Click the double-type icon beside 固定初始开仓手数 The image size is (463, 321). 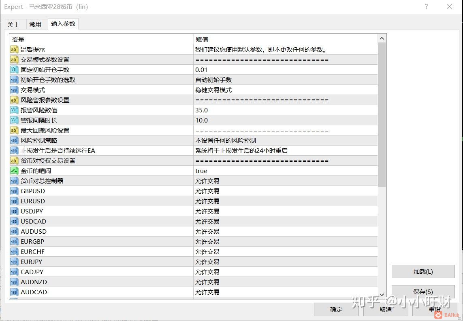tap(14, 70)
